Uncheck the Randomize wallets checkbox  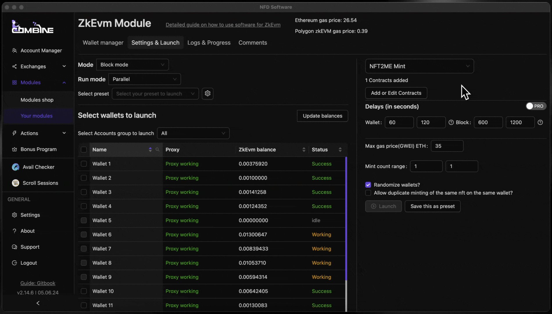368,185
